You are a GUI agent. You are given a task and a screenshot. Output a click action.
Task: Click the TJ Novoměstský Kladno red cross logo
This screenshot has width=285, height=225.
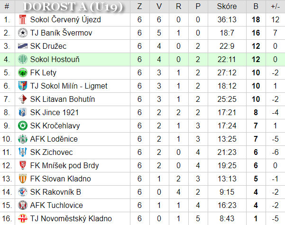[x=23, y=218]
